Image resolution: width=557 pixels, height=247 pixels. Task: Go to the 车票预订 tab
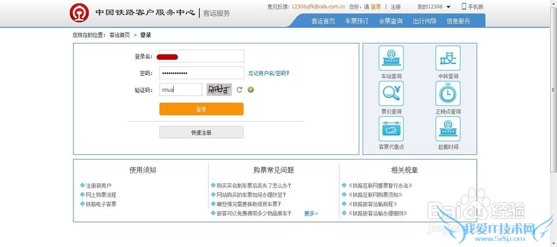(x=357, y=21)
